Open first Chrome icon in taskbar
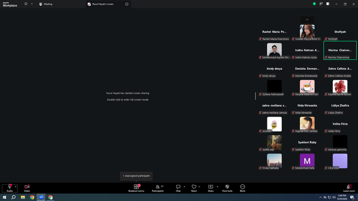The image size is (358, 201). 32,197
